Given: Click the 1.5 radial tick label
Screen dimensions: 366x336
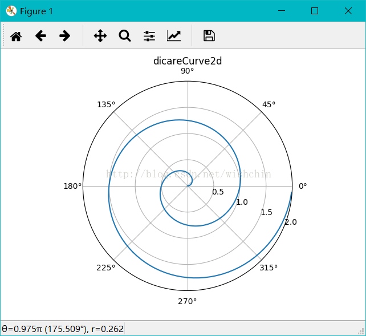Looking at the screenshot, I should tap(266, 212).
